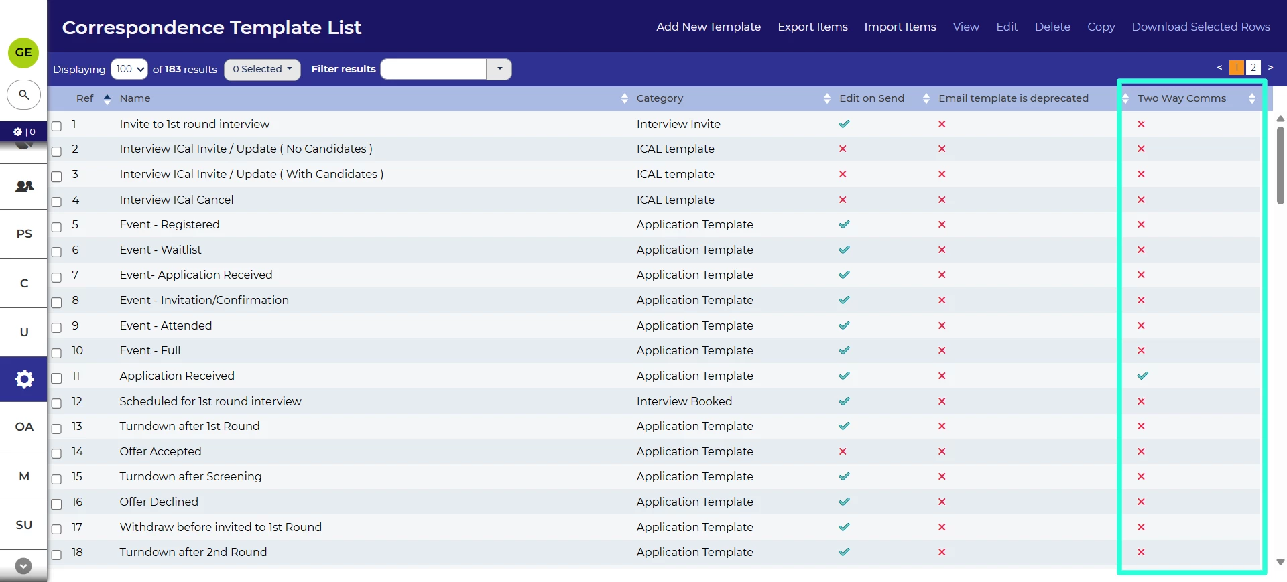Open the settings gear in sidebar

tap(24, 379)
